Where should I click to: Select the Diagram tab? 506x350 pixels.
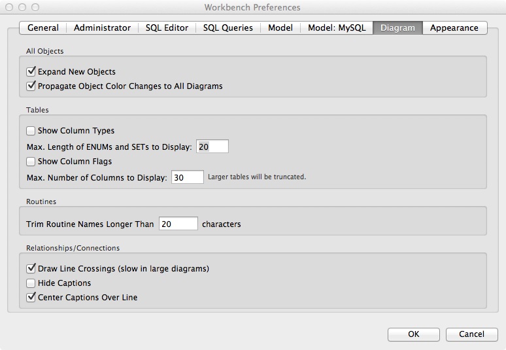coord(397,27)
